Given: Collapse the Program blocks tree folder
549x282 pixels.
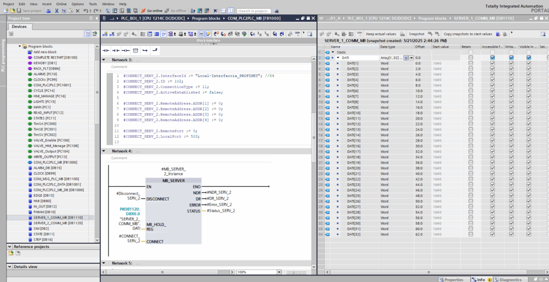Looking at the screenshot, I should (x=20, y=46).
